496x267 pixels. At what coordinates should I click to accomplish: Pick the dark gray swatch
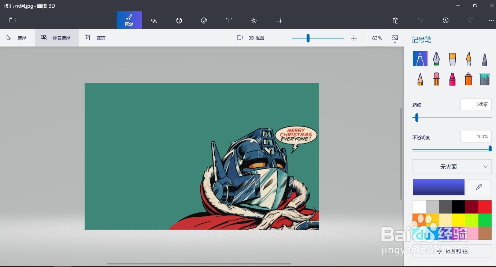click(445, 207)
